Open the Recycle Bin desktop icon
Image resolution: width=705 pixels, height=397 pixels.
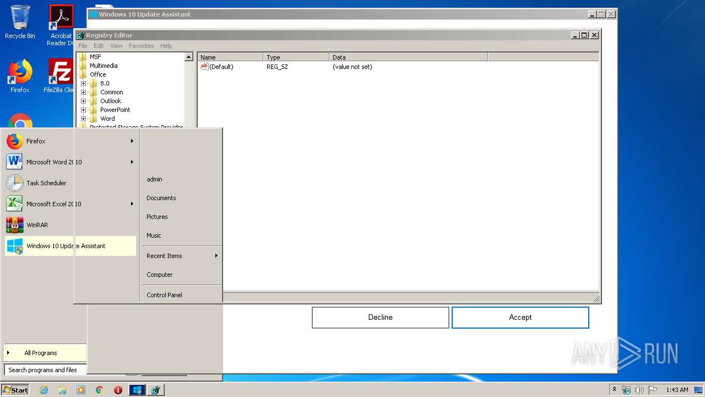coord(20,22)
